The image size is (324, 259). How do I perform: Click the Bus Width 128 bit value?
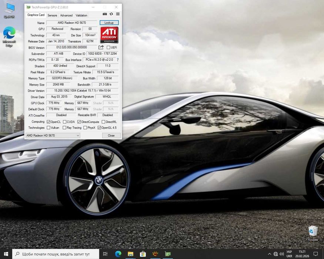point(108,78)
